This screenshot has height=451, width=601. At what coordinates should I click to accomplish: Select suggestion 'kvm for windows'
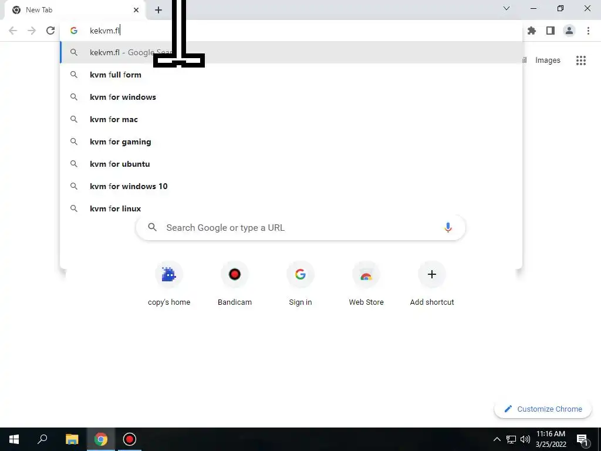[291, 97]
